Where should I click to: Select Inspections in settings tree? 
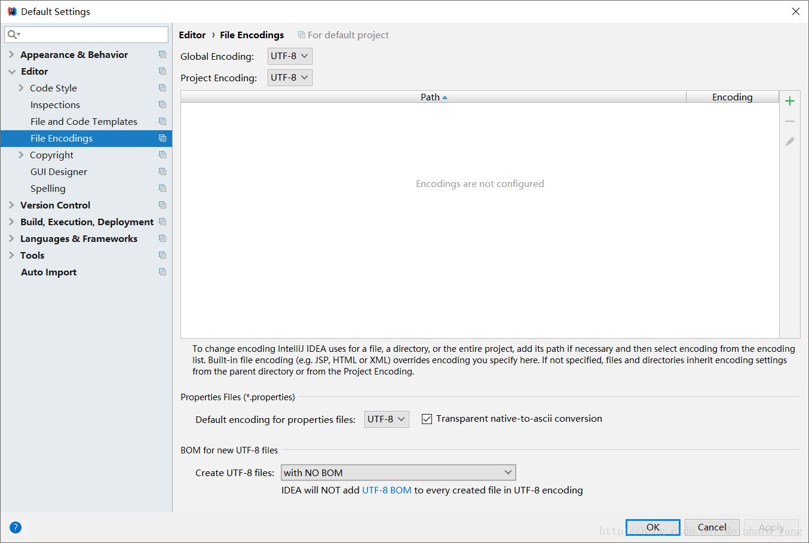(x=86, y=105)
